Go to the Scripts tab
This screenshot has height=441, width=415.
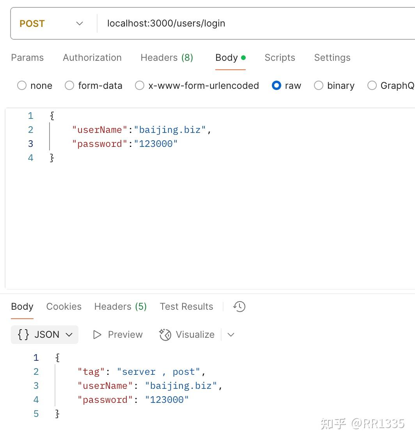pos(280,58)
